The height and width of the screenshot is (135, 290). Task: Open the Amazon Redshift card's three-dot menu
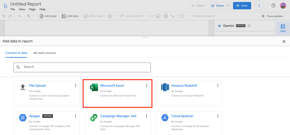[218, 85]
